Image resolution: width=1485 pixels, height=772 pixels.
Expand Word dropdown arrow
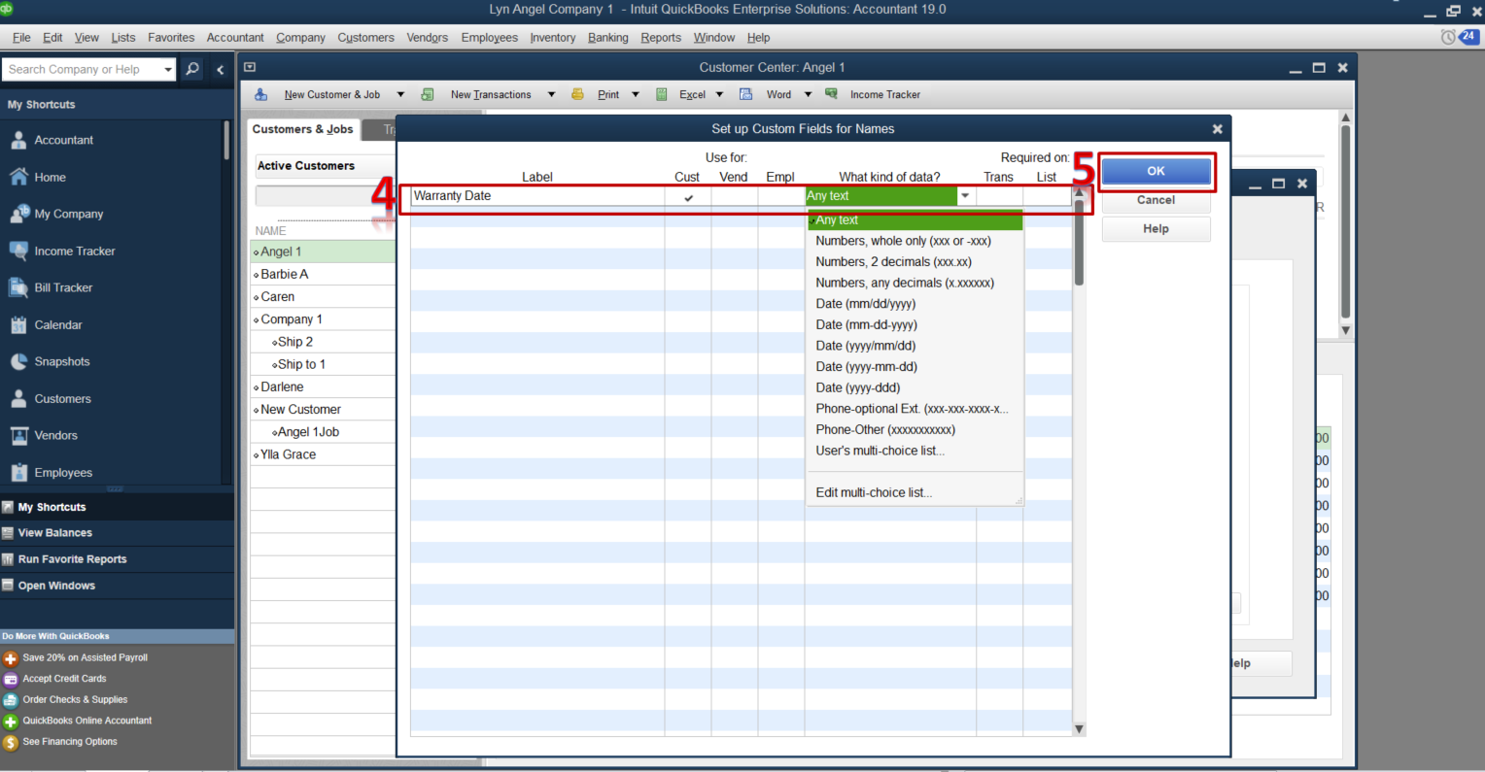coord(808,94)
